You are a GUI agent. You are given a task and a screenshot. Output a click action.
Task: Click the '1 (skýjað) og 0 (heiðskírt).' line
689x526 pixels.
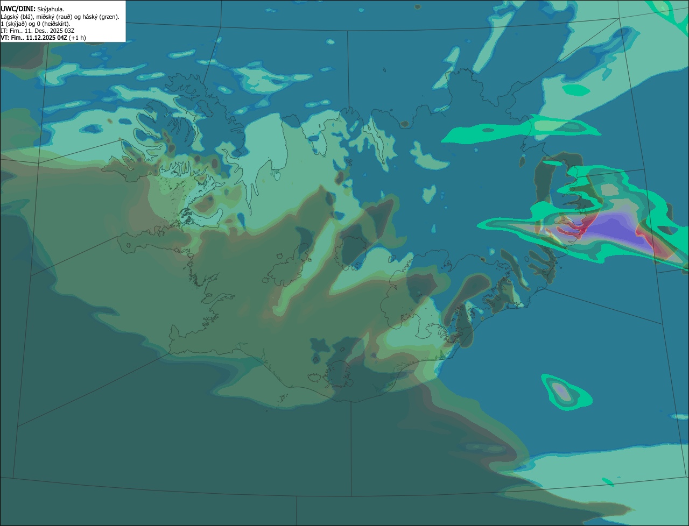35,24
